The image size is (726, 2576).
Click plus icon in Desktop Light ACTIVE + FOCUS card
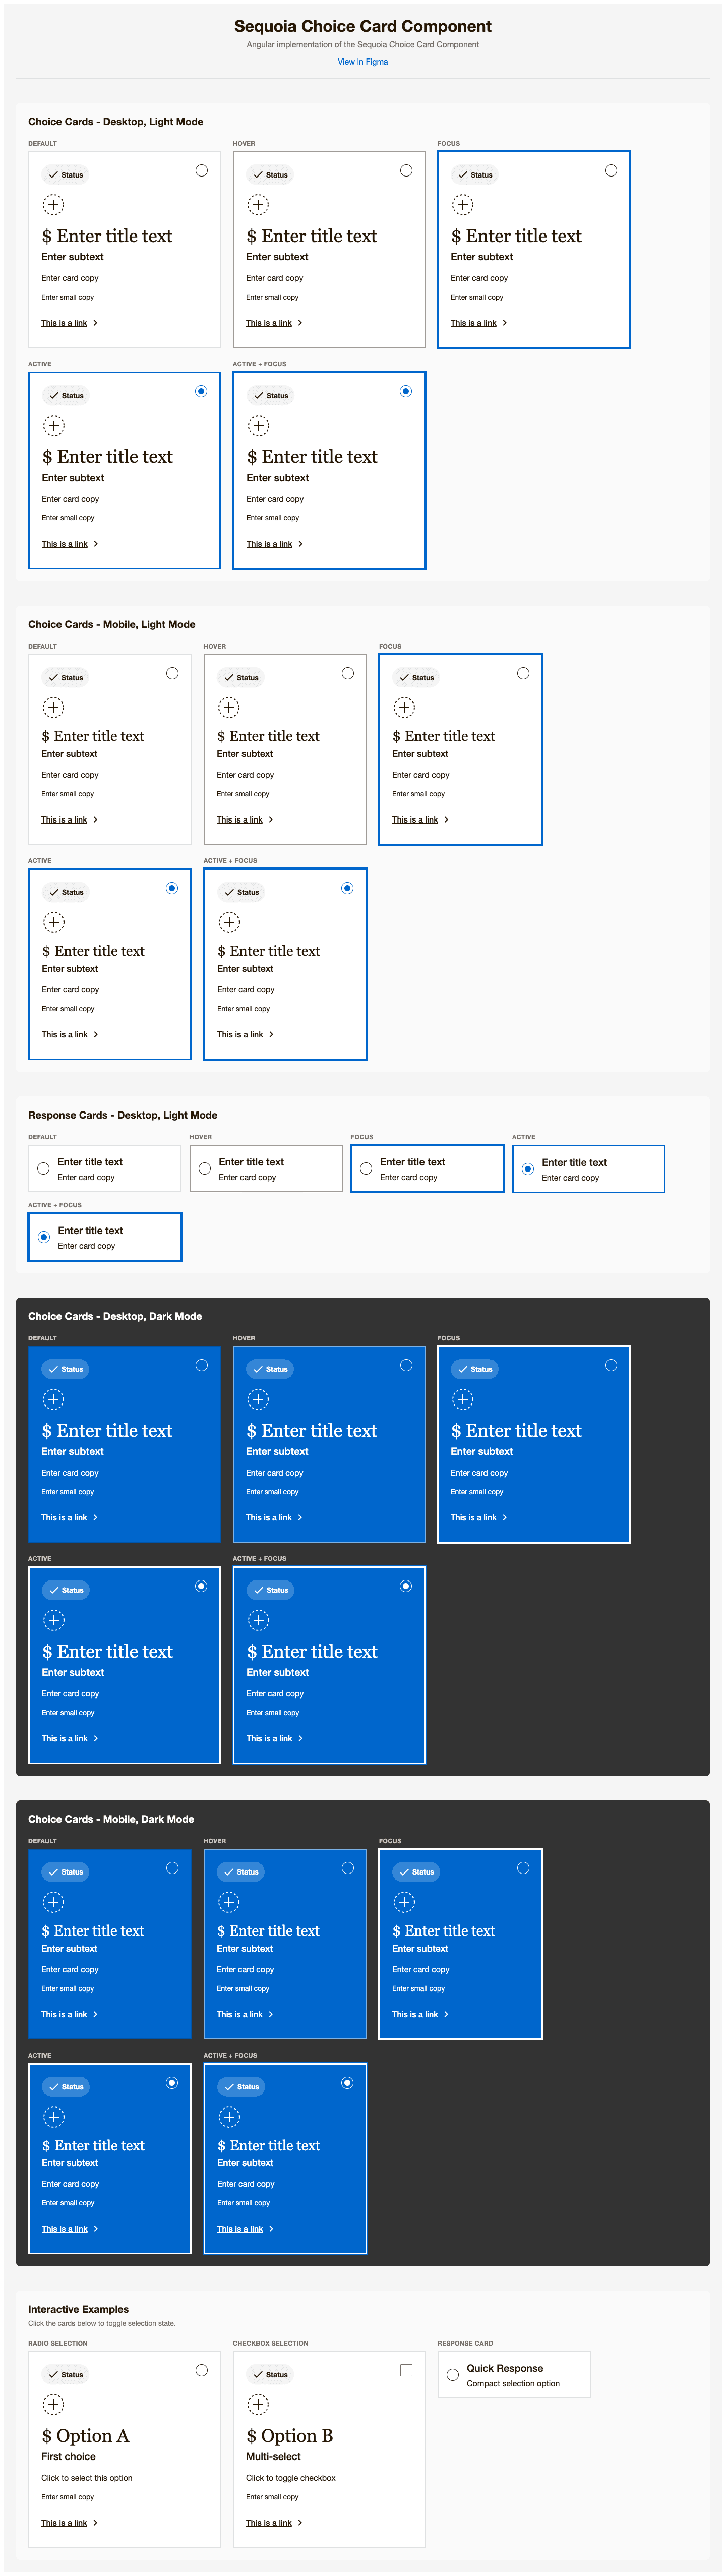(258, 426)
